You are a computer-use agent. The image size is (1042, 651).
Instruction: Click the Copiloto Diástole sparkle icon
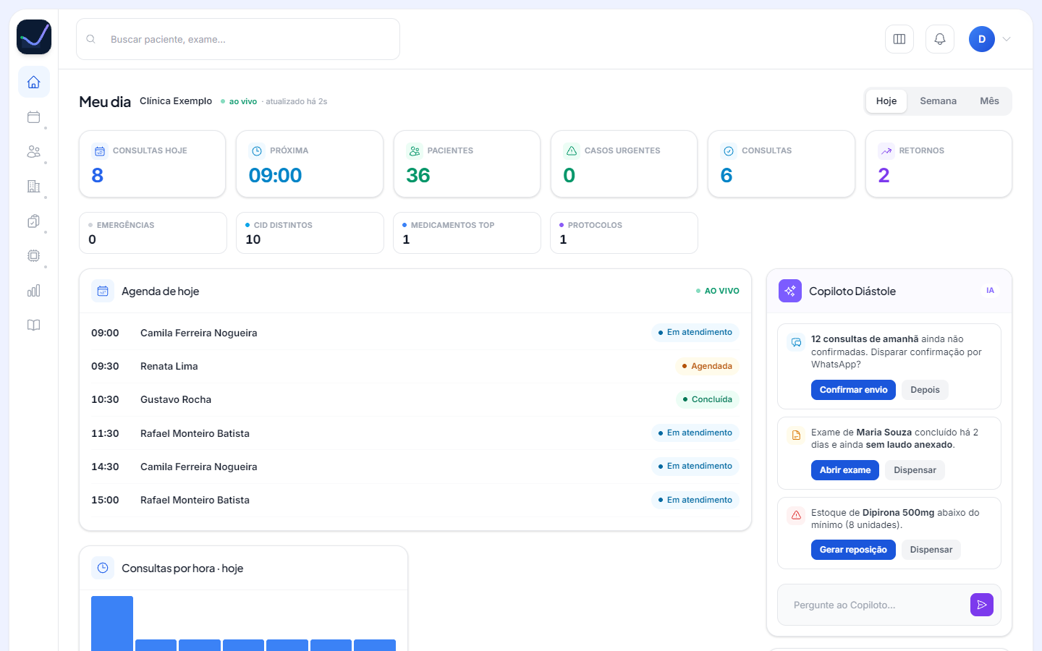coord(790,291)
